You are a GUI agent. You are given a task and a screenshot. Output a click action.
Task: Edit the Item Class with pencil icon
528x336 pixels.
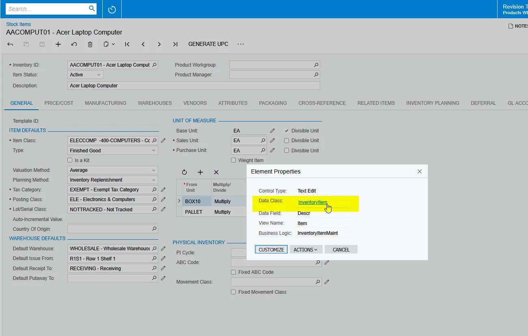[x=163, y=141]
